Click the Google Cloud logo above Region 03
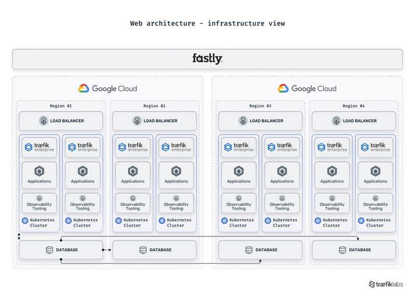 (307, 89)
